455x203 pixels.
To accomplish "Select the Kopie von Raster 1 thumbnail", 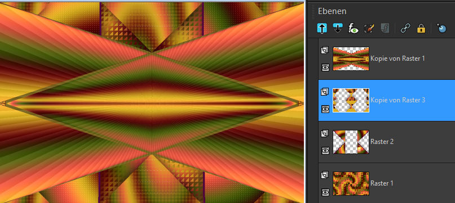I will point(351,59).
